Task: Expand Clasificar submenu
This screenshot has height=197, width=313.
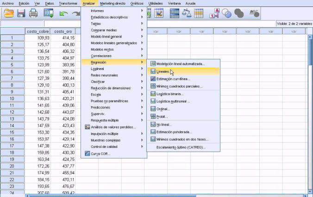Action: click(x=114, y=82)
